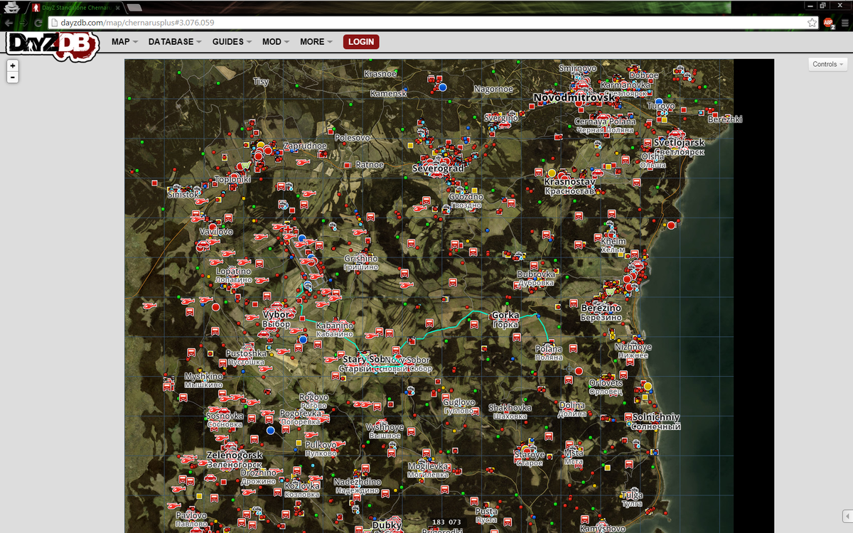
Task: Expand the GUIDES menu
Action: pos(232,42)
